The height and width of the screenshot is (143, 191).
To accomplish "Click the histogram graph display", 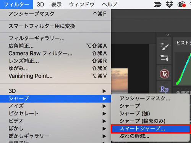I will coord(183,68).
